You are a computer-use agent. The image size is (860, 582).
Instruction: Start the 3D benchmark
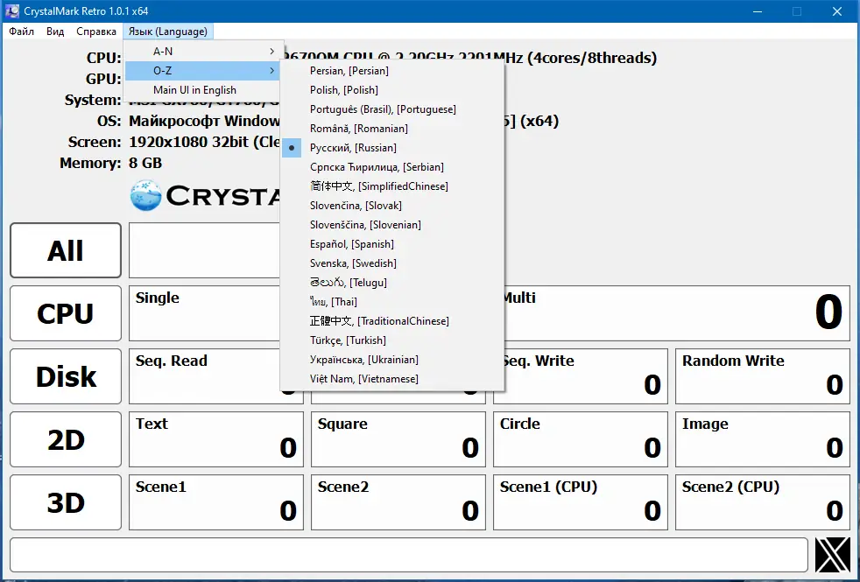click(66, 502)
